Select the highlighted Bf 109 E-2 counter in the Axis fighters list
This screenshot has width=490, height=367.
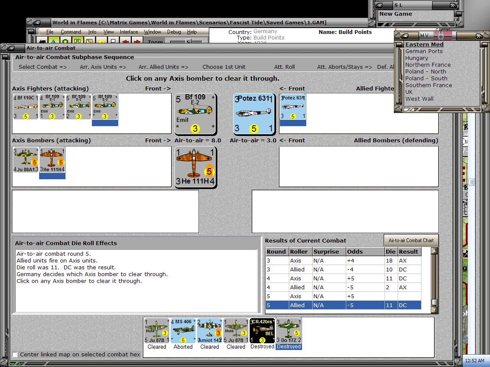point(105,107)
